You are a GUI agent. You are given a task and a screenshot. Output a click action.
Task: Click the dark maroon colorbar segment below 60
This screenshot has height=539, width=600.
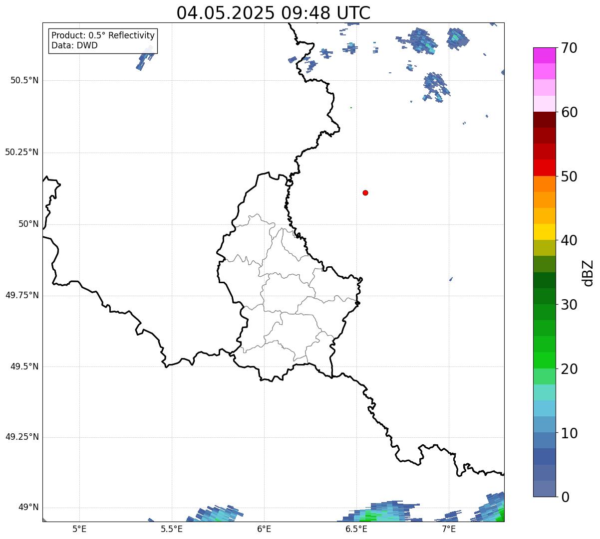[x=544, y=120]
